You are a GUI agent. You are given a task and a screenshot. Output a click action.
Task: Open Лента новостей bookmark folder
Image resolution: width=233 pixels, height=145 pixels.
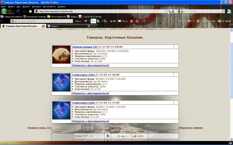pyautogui.click(x=57, y=17)
